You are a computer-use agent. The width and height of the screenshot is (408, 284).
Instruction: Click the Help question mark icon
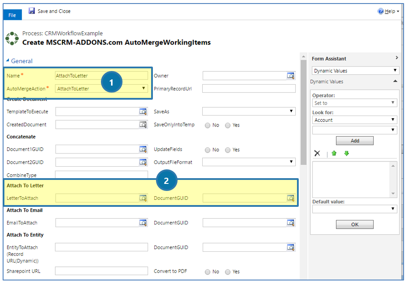pyautogui.click(x=380, y=11)
